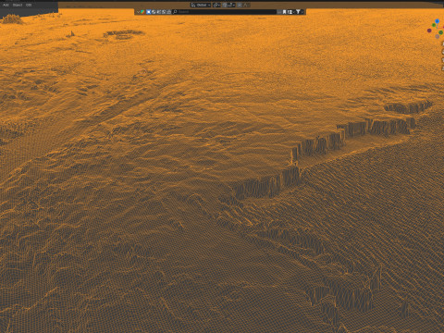
Task: Open the pivot point dropdown
Action: tap(216, 5)
